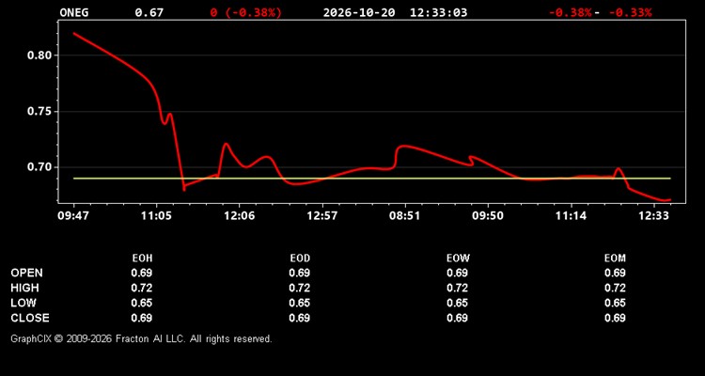Select the 0.67 current price value
Screen dimensions: 705x376
(x=149, y=12)
